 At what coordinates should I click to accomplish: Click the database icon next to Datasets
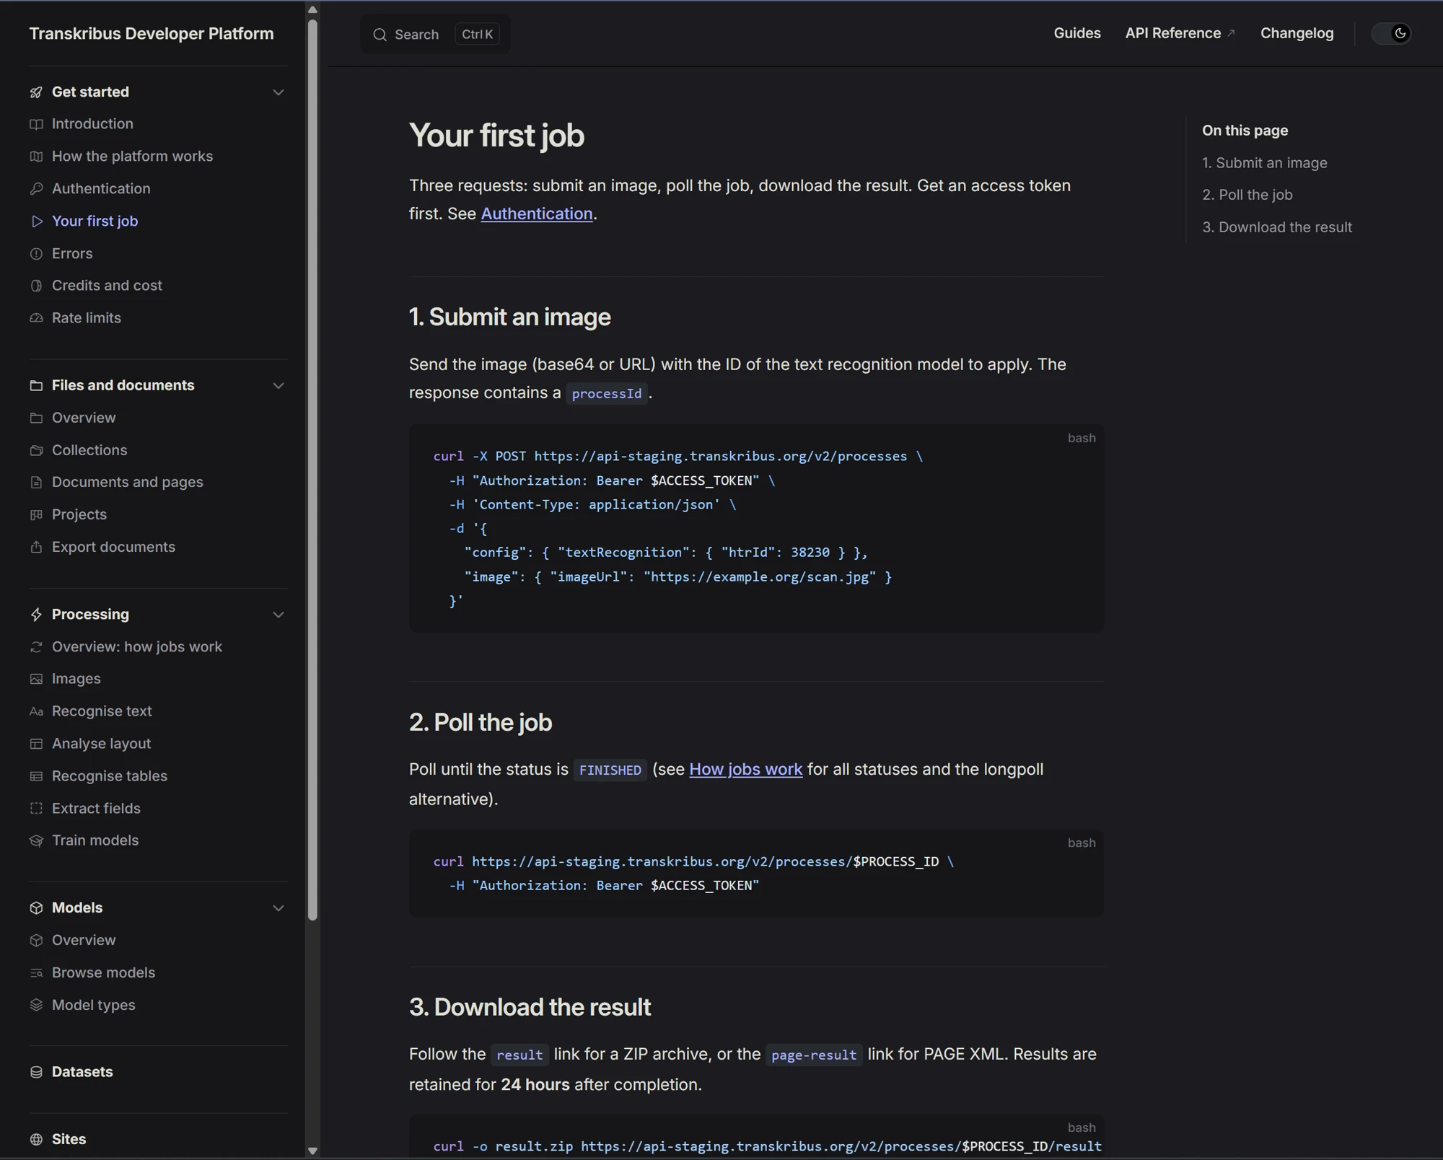pos(36,1072)
